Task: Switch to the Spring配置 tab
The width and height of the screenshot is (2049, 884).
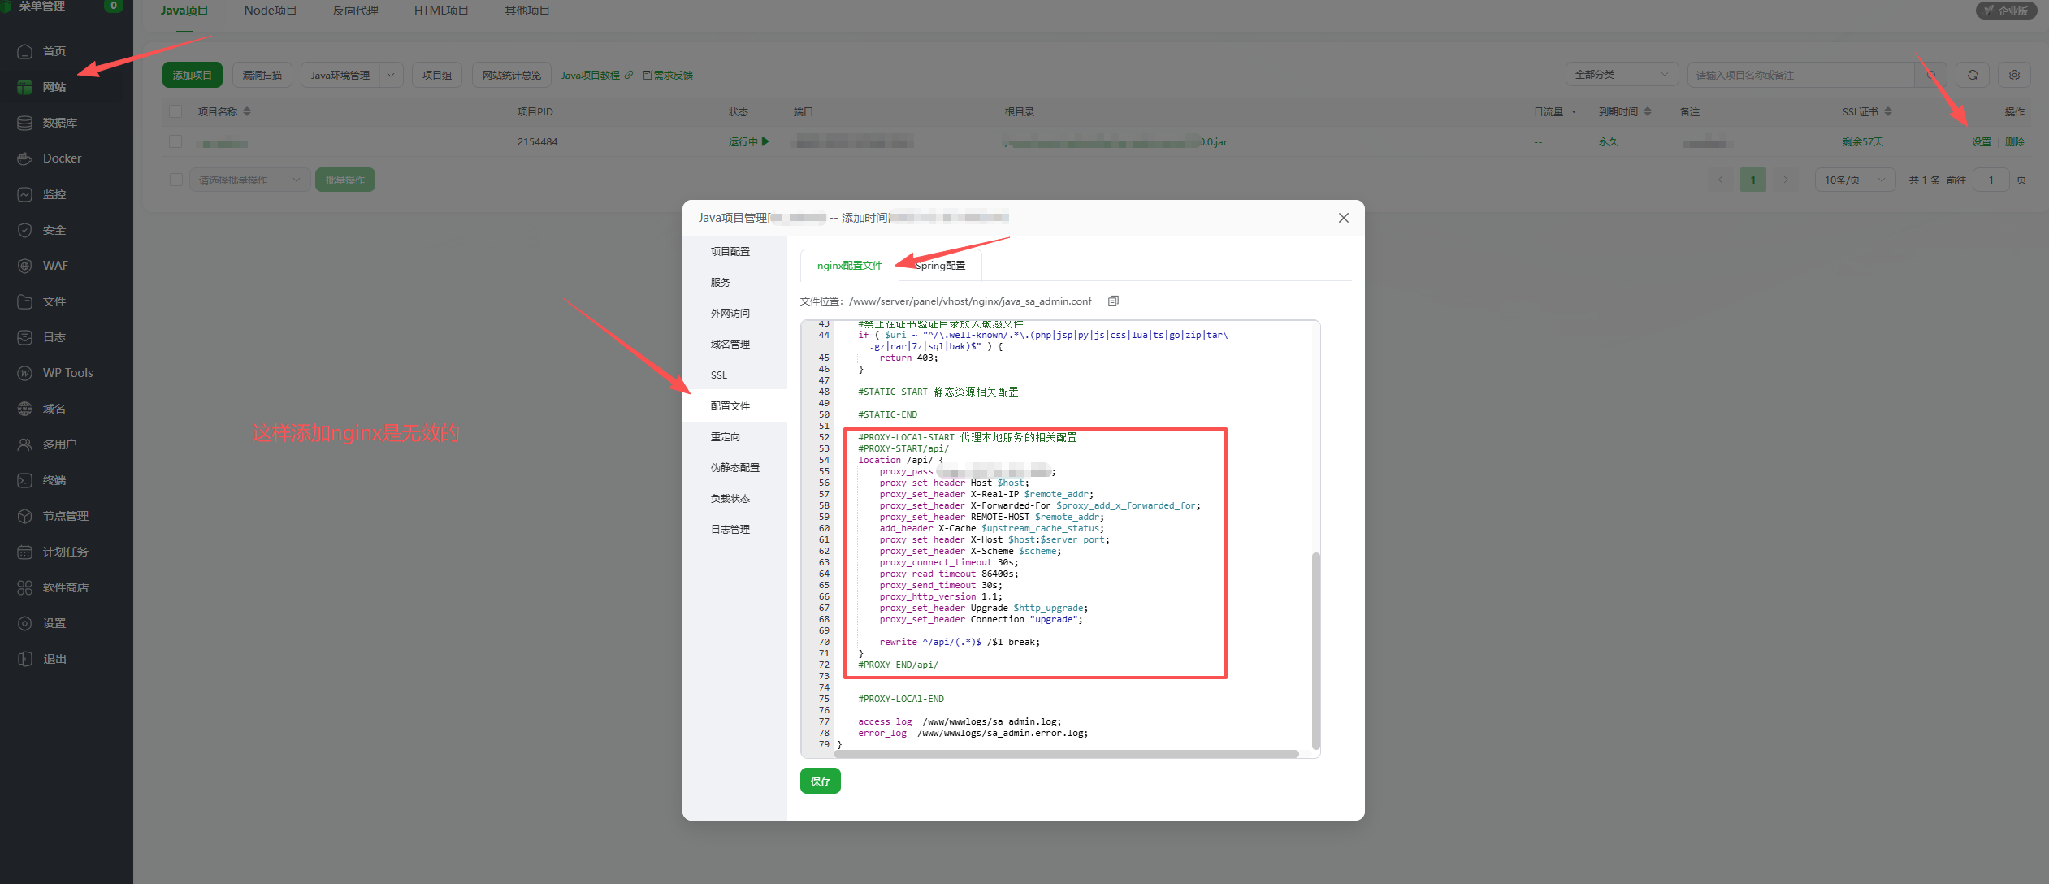Action: (941, 266)
